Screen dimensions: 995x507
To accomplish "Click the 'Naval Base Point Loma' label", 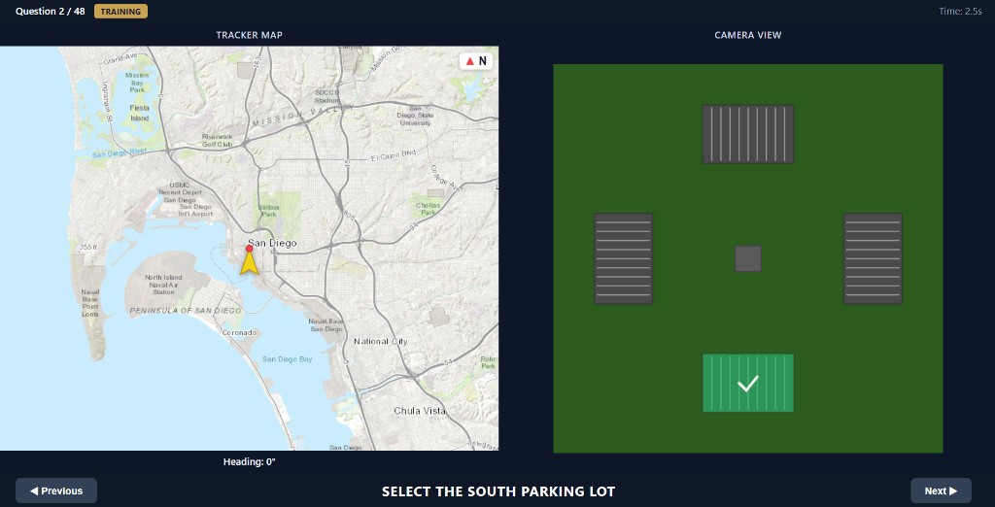I will [90, 303].
